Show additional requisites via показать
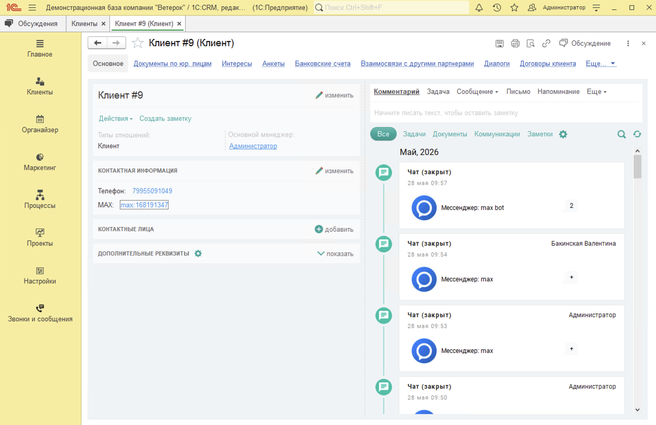The image size is (656, 425). [x=335, y=254]
